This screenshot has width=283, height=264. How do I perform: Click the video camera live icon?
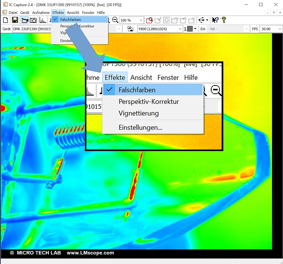[x=24, y=20]
